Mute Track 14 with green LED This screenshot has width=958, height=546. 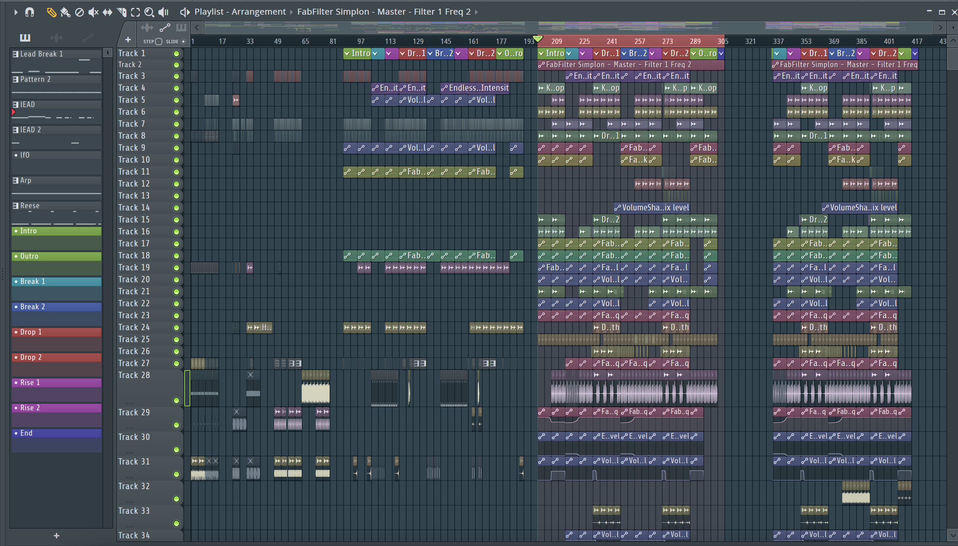(176, 208)
